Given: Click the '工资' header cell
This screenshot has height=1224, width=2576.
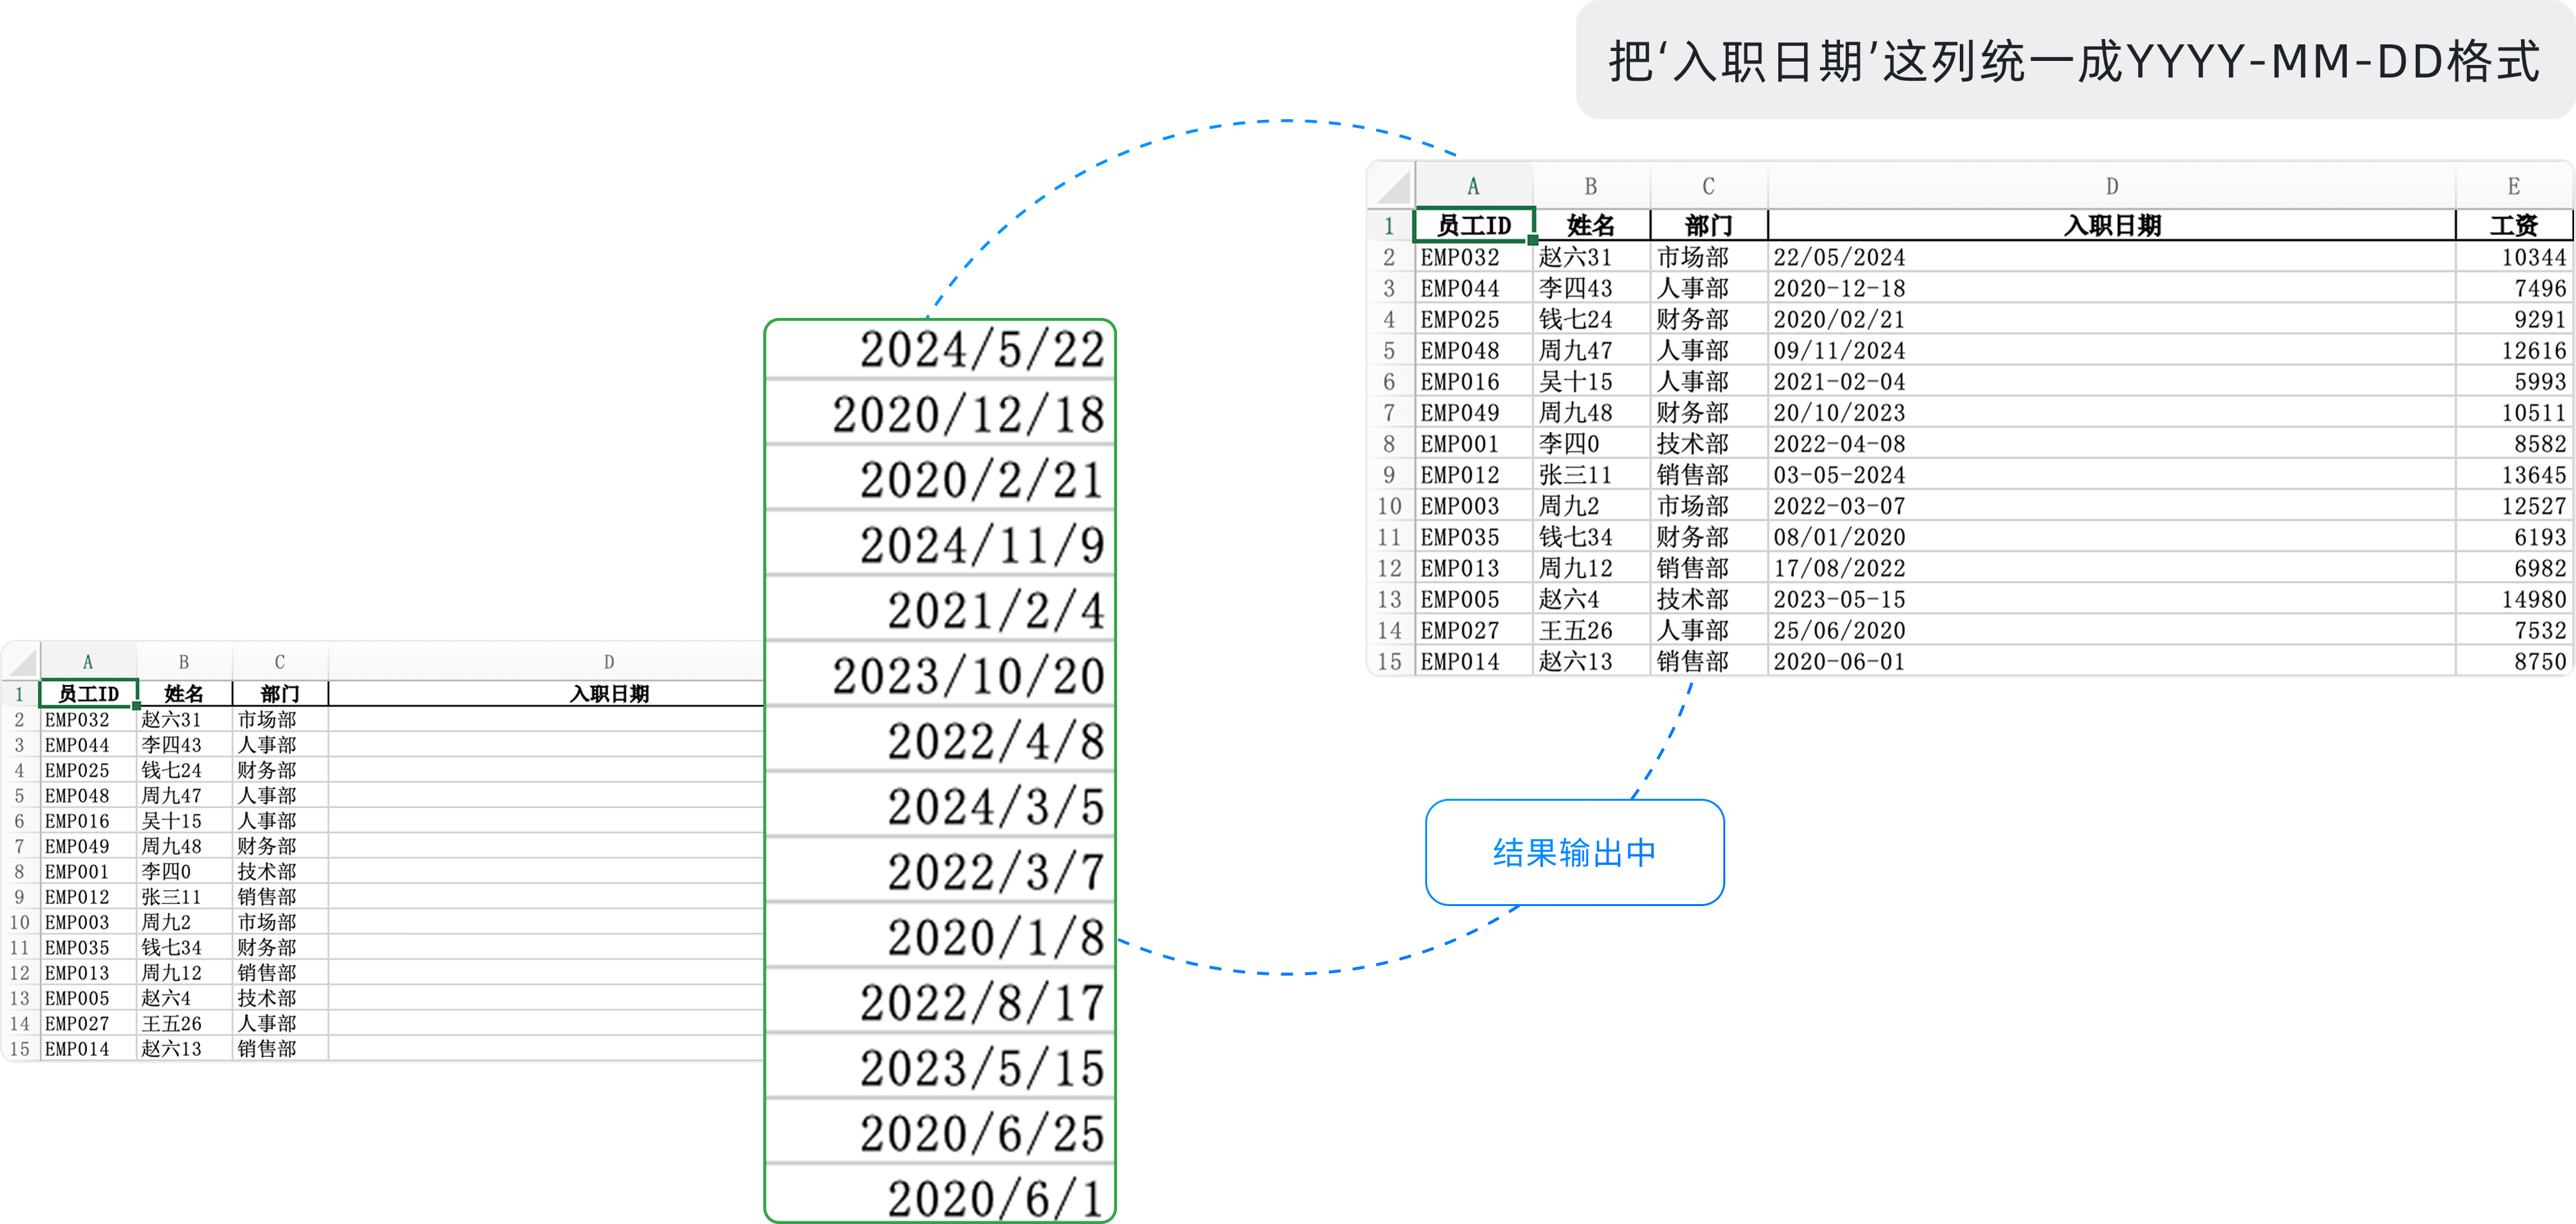Looking at the screenshot, I should tap(2513, 225).
